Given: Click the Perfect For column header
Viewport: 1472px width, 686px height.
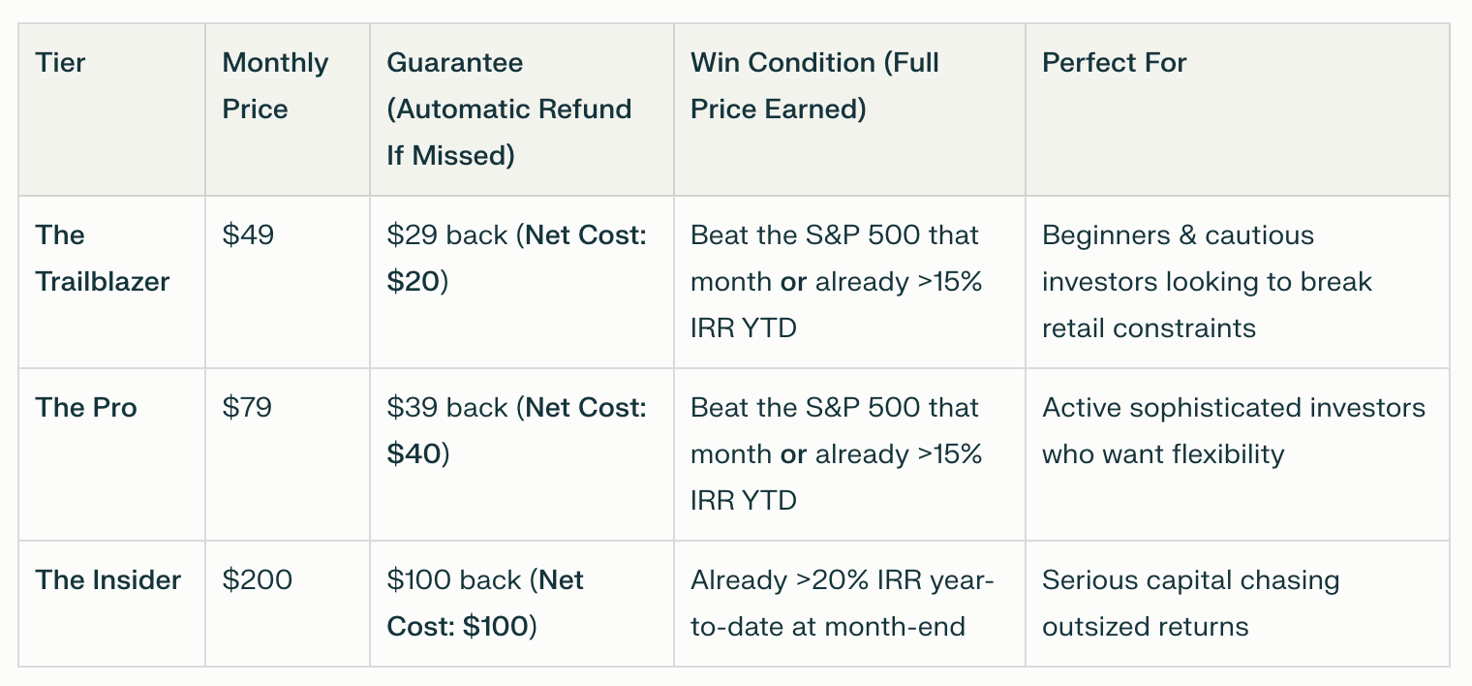Looking at the screenshot, I should click(1114, 63).
